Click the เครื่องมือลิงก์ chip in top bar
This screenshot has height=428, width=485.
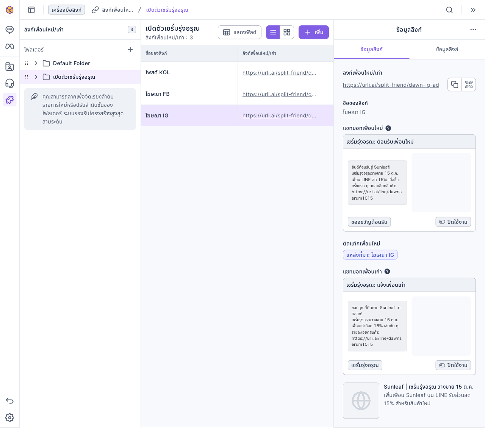coord(67,10)
